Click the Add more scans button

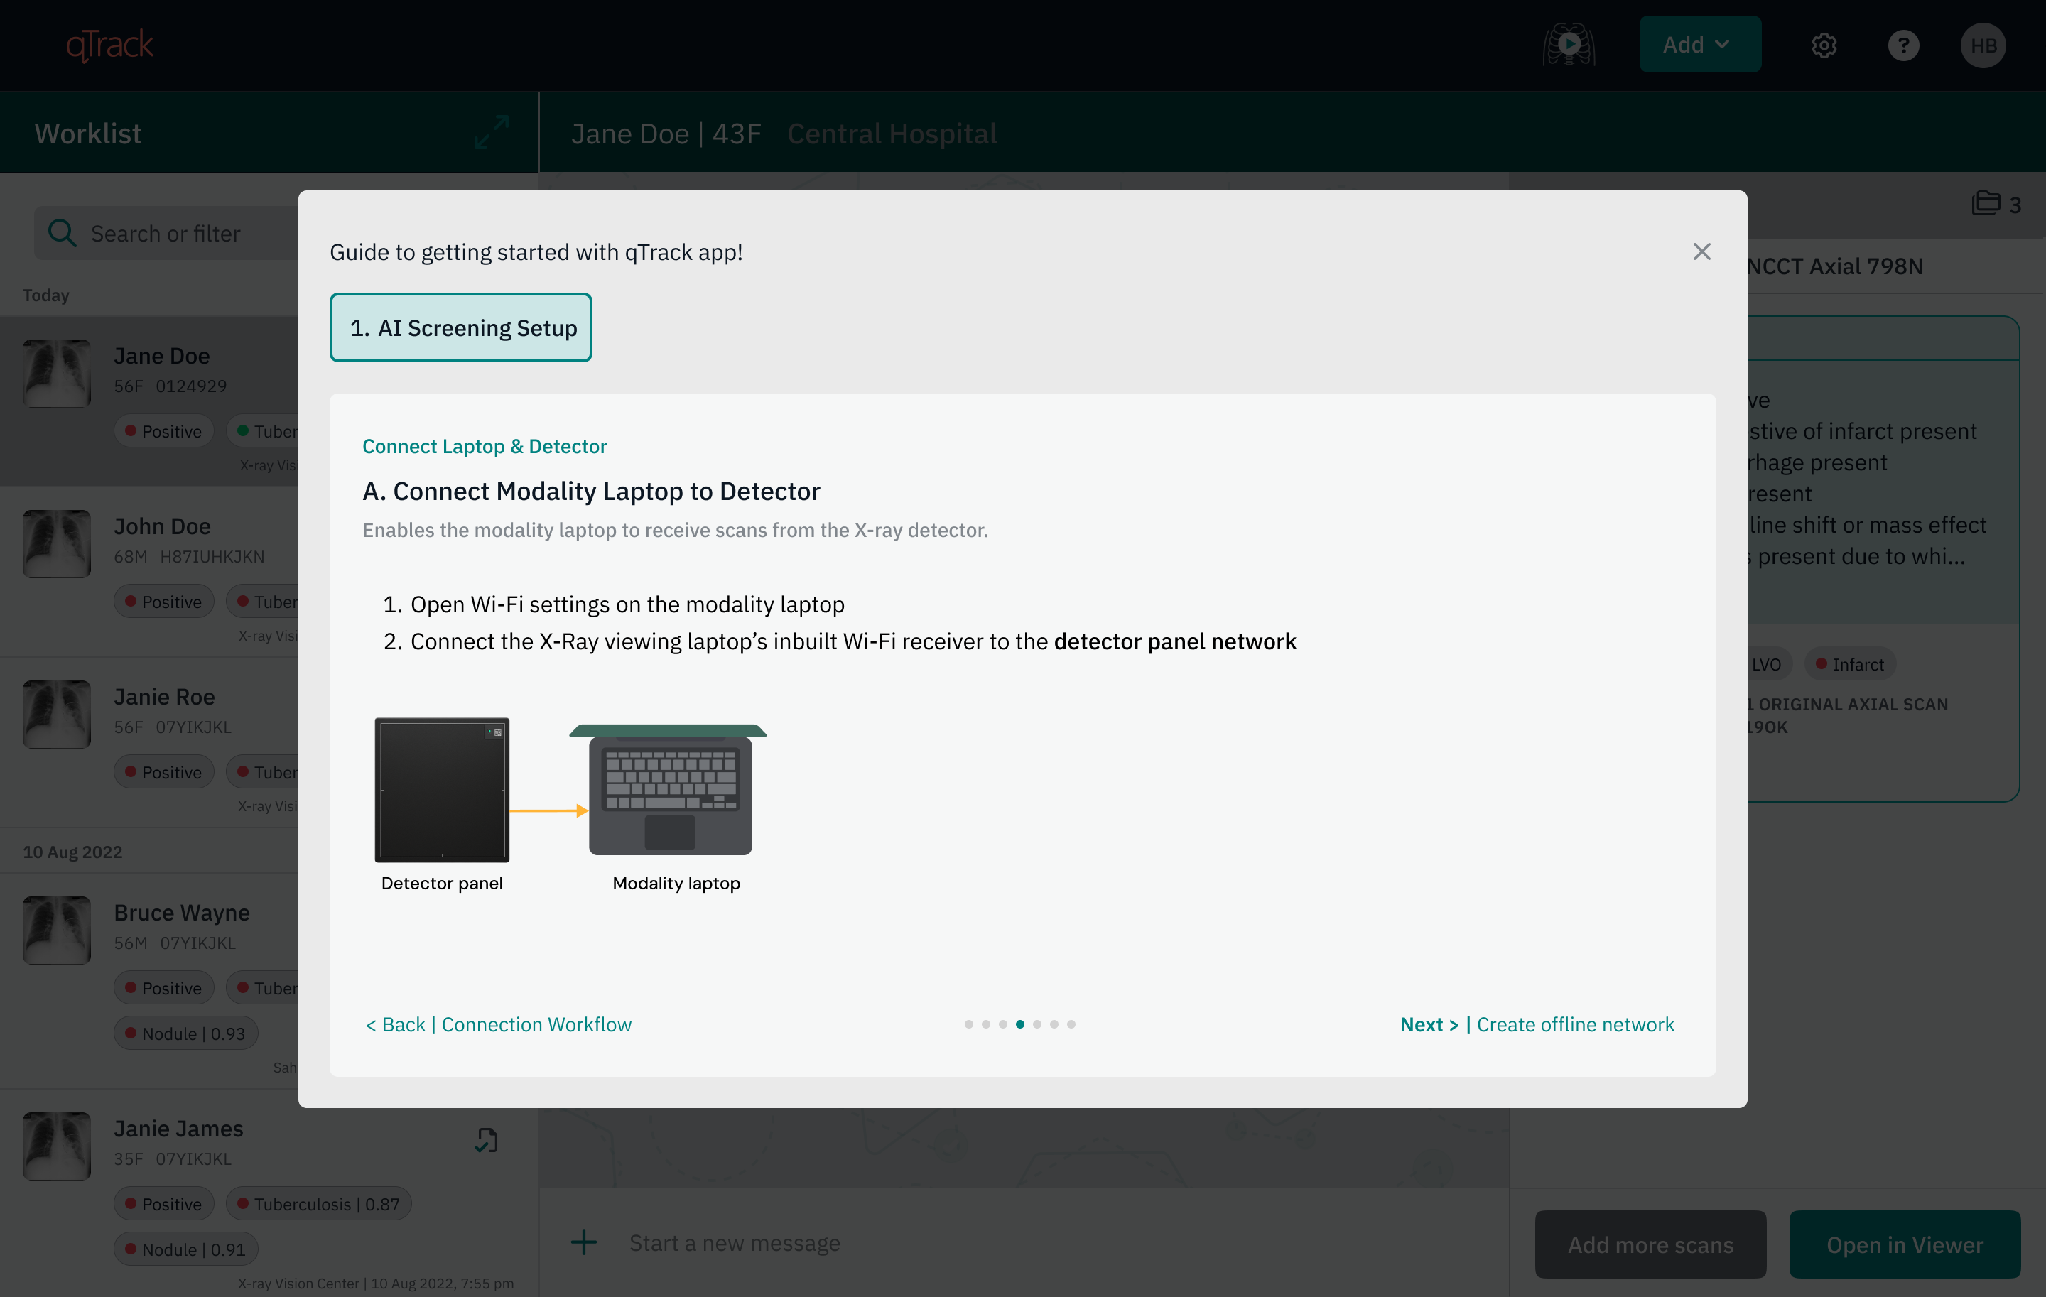1650,1244
